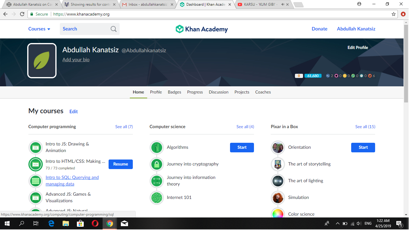Click Edit Profile
Viewport: 411px width, 230px height.
[358, 47]
